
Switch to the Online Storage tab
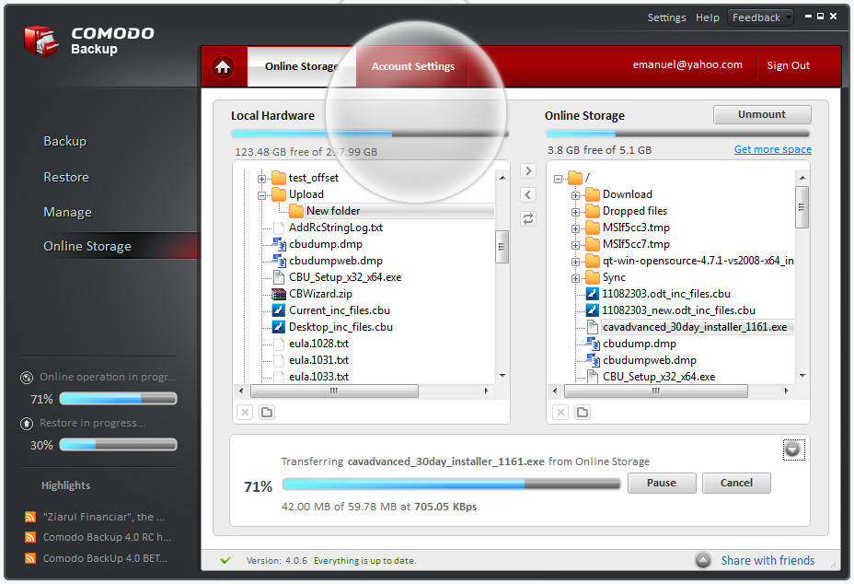(302, 66)
